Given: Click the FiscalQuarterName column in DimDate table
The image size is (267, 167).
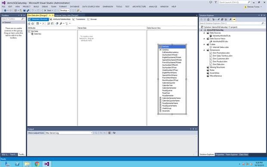Looking at the screenshot, I should coord(169,106).
